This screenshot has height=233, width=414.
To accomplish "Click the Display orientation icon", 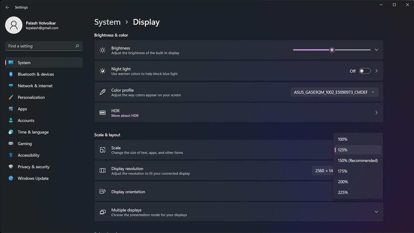I will [102, 191].
